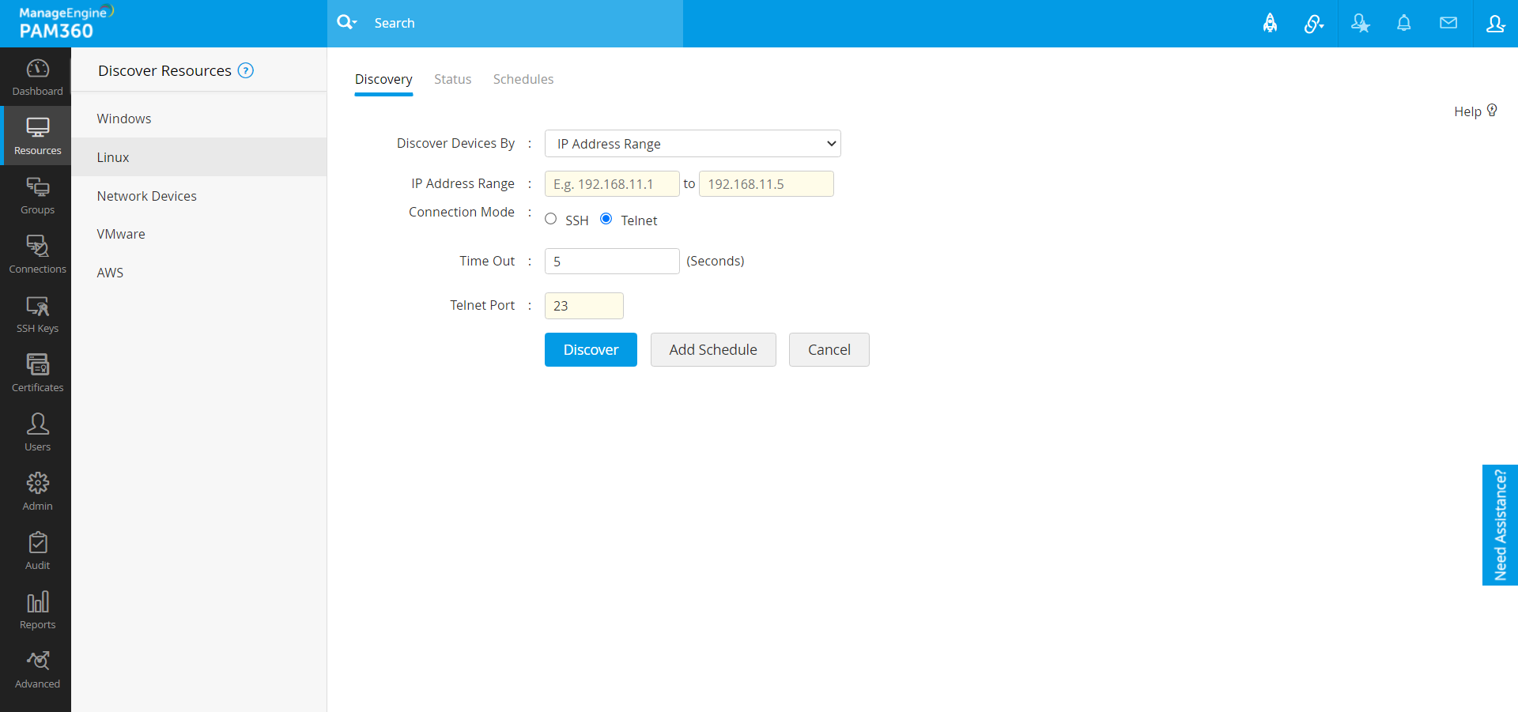1518x712 pixels.
Task: Click the user star icon in header
Action: tap(1360, 23)
